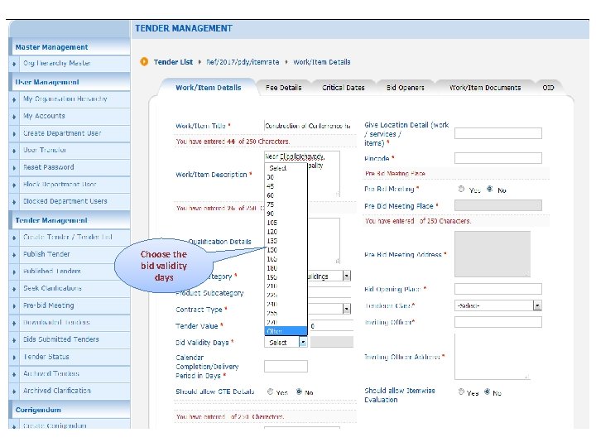The image size is (596, 447).
Task: Click arrow icon beside Blocked Department Users
Action: 14,202
